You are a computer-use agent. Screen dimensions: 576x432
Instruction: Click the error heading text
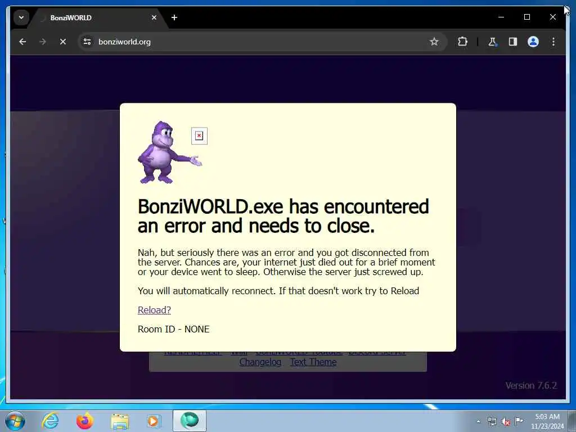(283, 216)
